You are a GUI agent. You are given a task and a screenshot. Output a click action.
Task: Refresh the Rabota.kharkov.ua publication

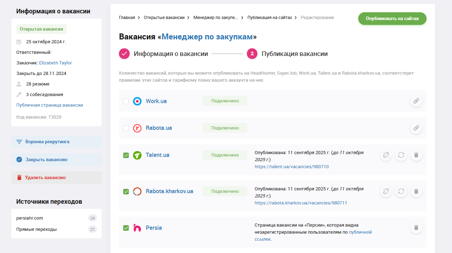point(401,191)
